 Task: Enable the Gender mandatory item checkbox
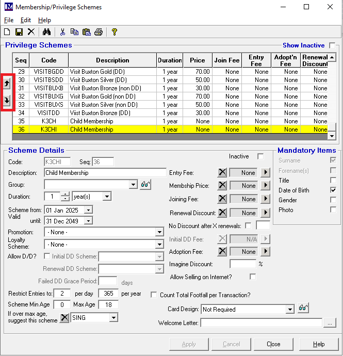tap(333, 200)
